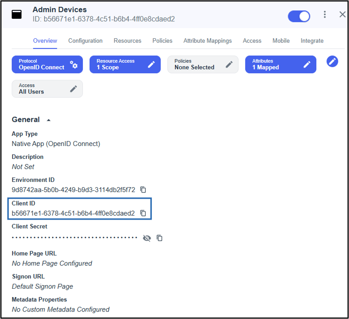349x319 pixels.
Task: Click the 'No Home Page Configured' text
Action: (52, 264)
